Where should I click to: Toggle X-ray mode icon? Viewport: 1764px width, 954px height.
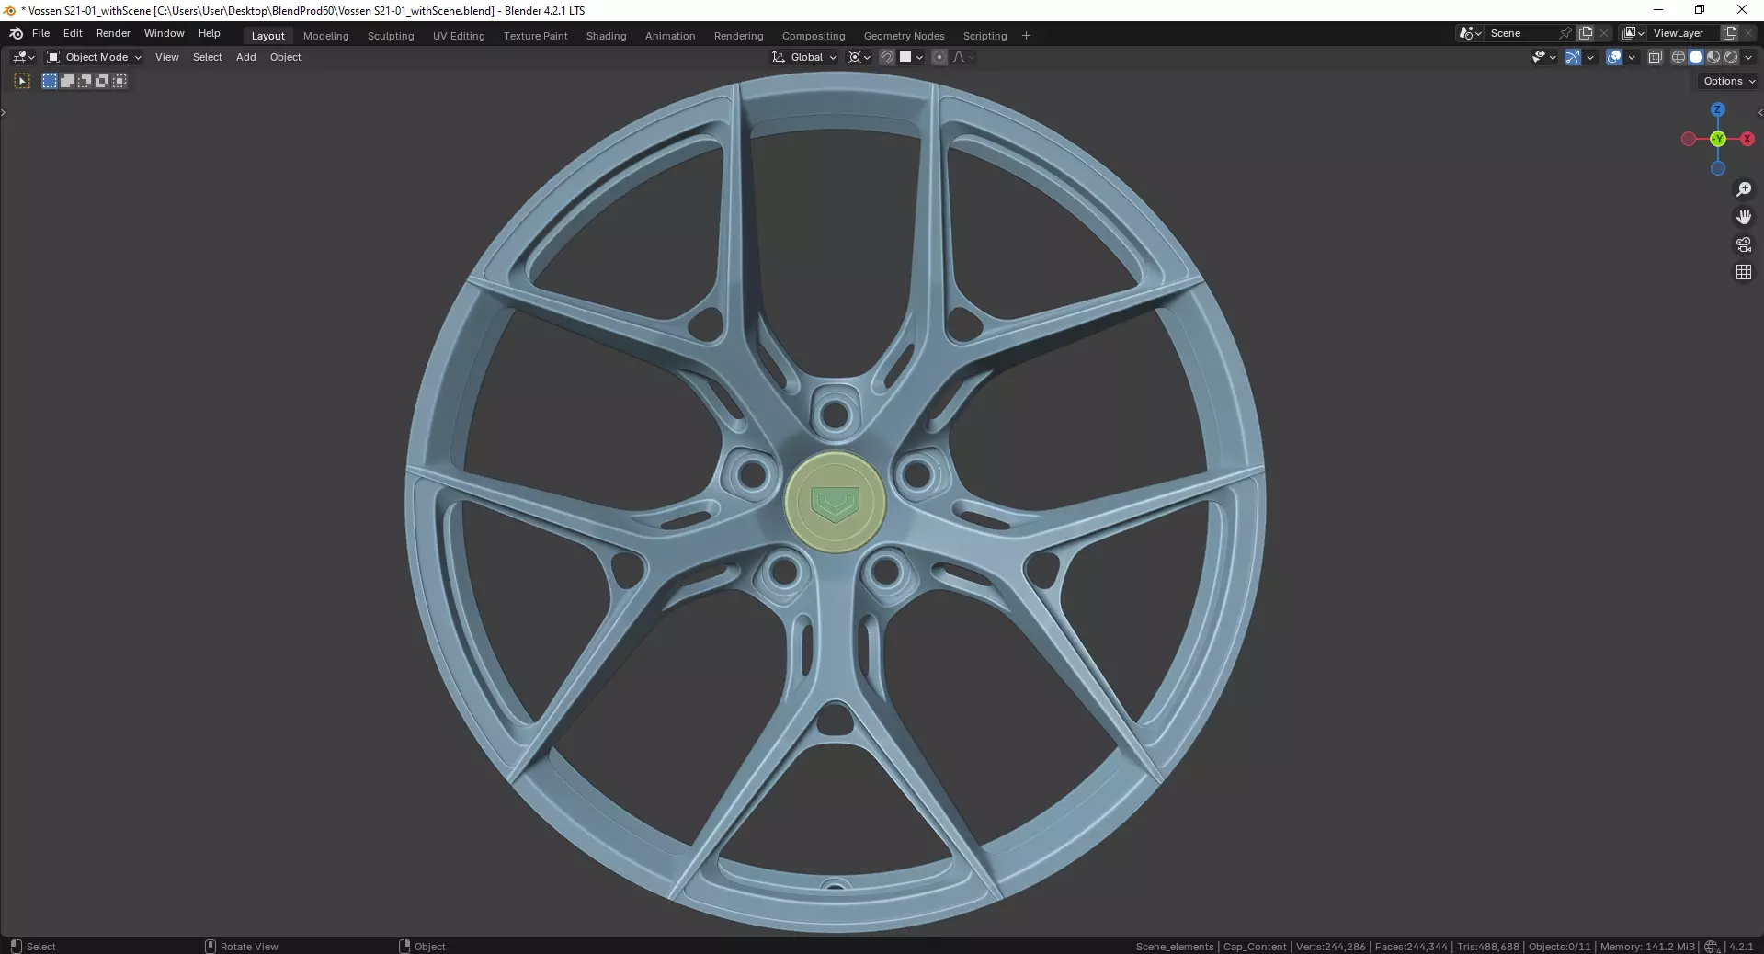click(x=1656, y=57)
